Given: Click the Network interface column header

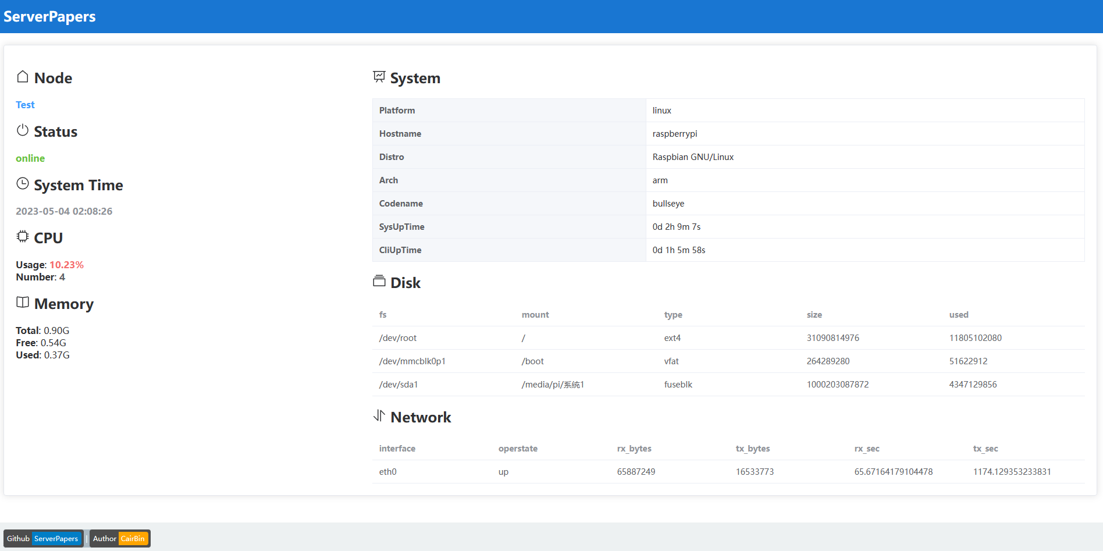Looking at the screenshot, I should (397, 449).
